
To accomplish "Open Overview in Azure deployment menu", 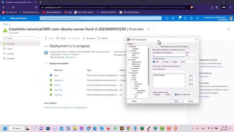I will tap(20, 44).
